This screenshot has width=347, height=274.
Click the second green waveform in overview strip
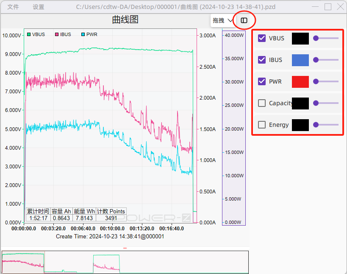pyautogui.click(x=106, y=262)
